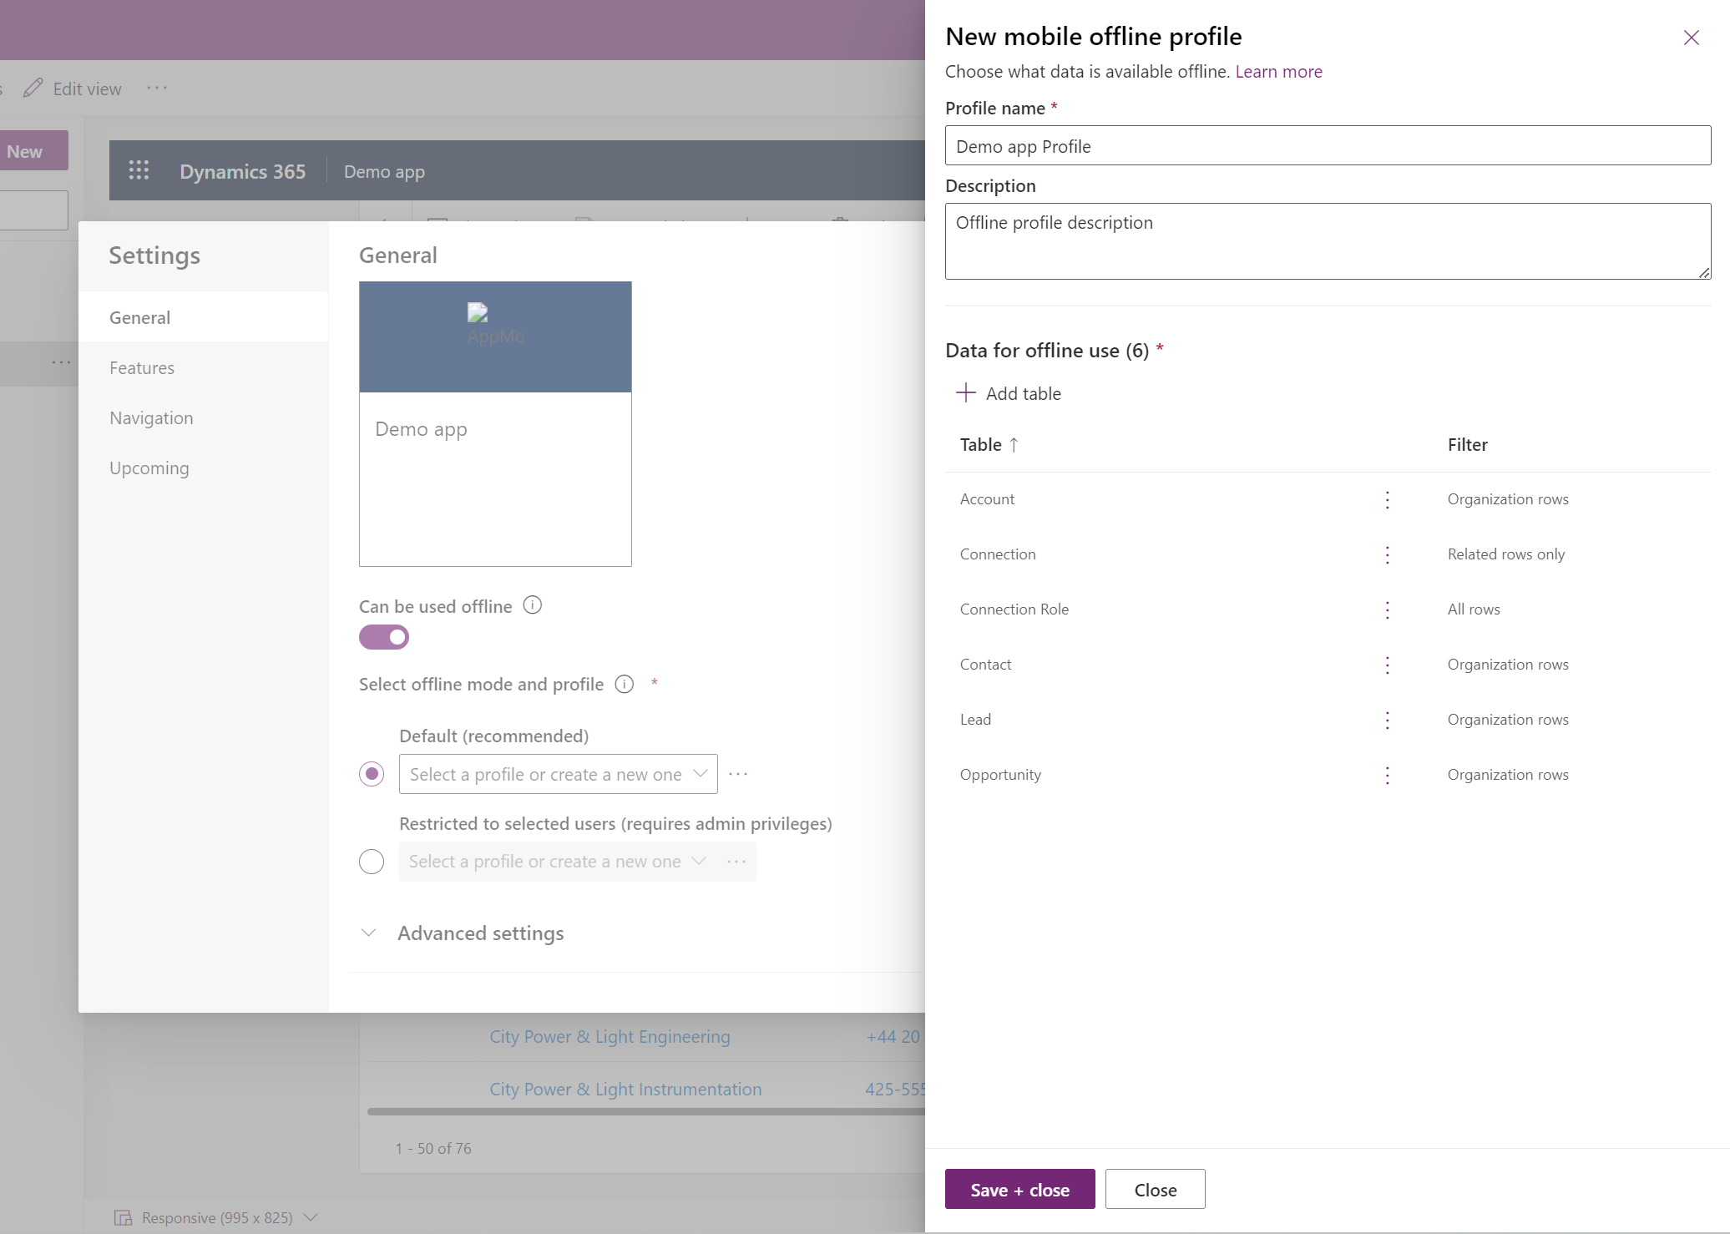Click the three-dot menu next to Default dropdown
This screenshot has width=1730, height=1234.
pyautogui.click(x=738, y=773)
